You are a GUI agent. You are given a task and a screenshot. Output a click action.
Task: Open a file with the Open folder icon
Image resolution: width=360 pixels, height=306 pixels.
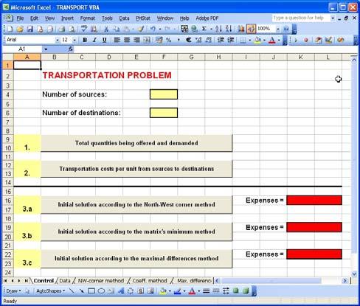[x=20, y=29]
